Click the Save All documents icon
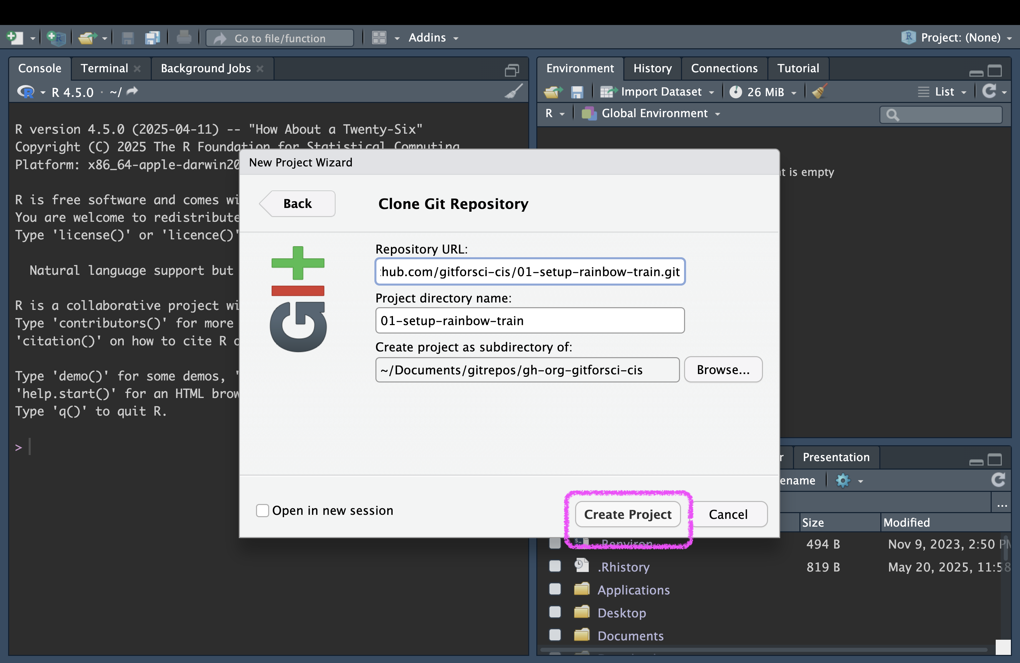 point(152,38)
